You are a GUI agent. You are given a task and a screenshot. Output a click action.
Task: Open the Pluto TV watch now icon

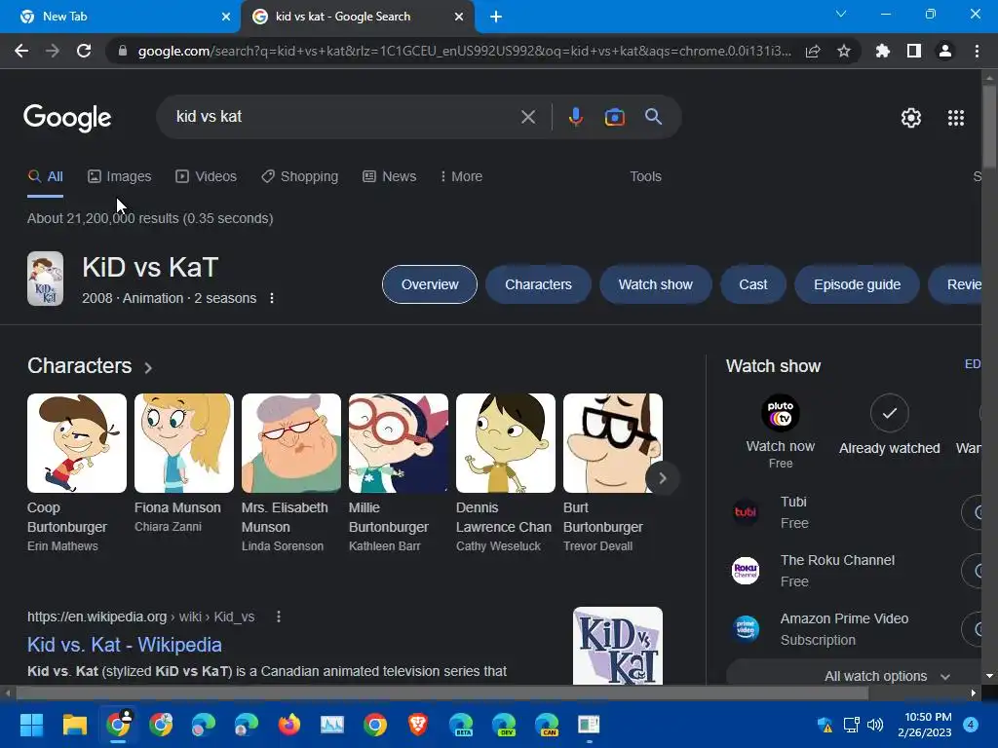(781, 413)
